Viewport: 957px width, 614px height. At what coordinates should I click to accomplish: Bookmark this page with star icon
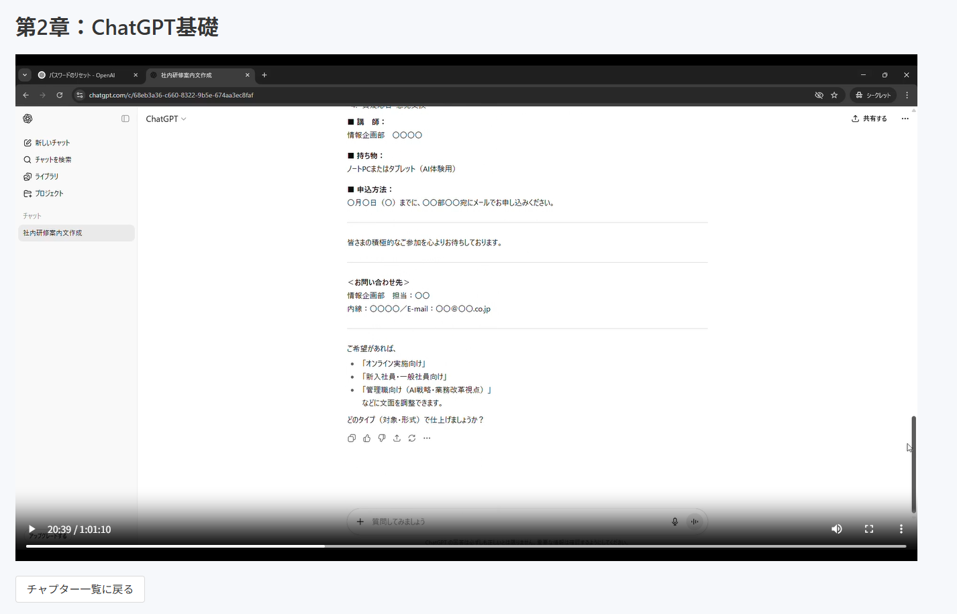click(x=834, y=95)
